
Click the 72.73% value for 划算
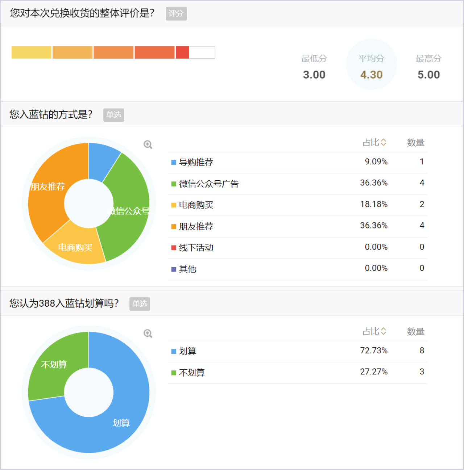pyautogui.click(x=374, y=351)
